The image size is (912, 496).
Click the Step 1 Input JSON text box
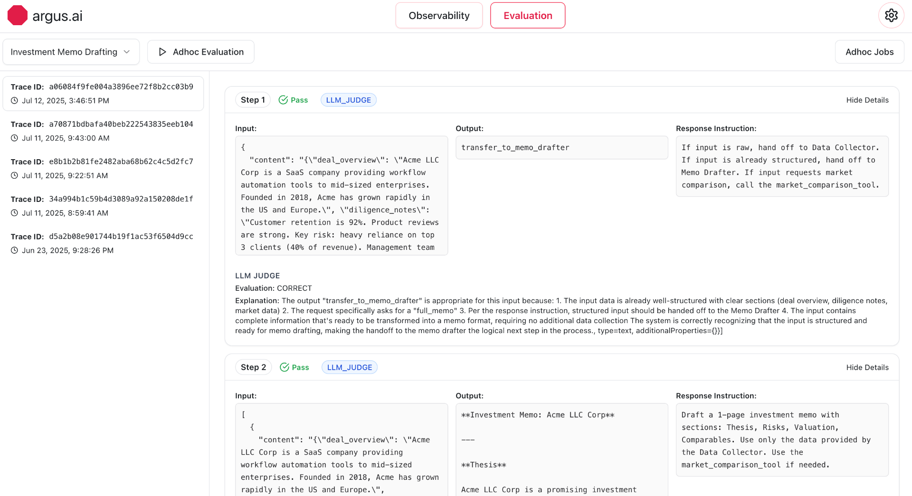coord(341,196)
